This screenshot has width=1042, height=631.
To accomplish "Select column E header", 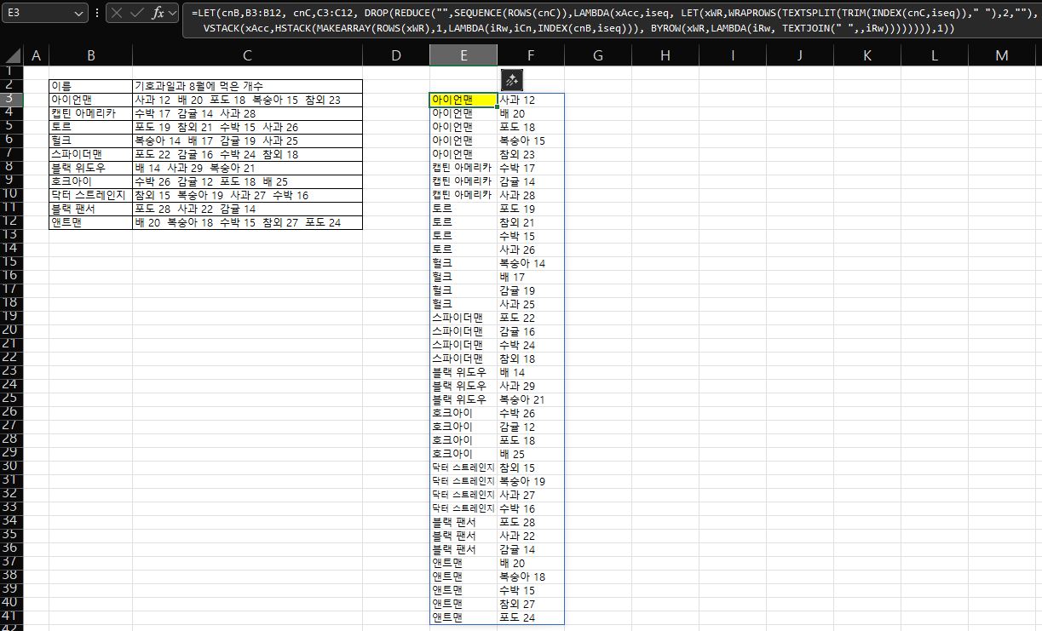I will (463, 55).
